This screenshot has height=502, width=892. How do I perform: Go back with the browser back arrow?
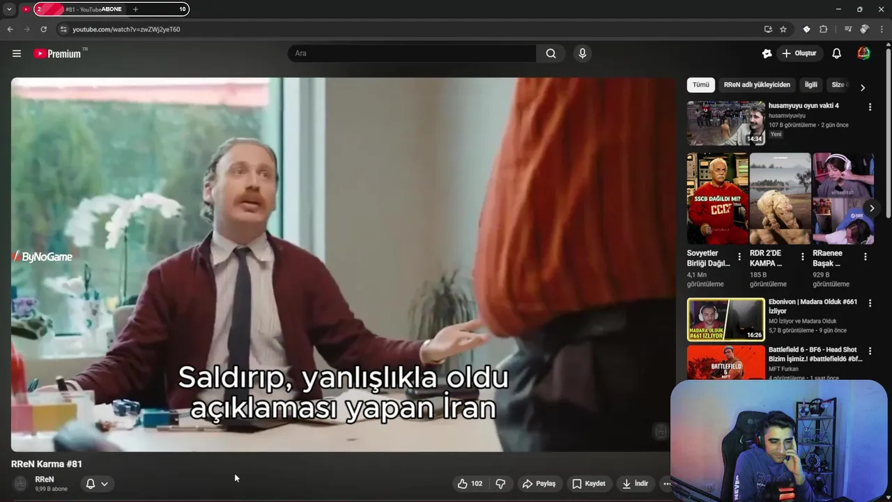(x=10, y=29)
